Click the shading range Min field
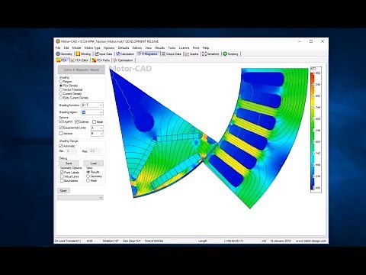Image resolution: width=366 pixels, height=275 pixels. point(72,151)
